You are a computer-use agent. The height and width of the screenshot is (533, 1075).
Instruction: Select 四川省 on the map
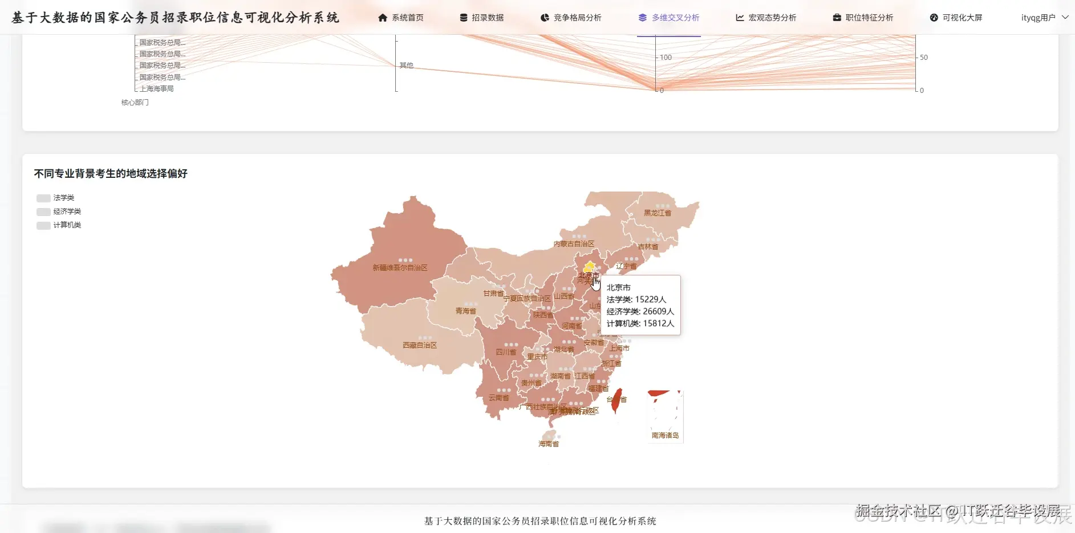click(506, 352)
